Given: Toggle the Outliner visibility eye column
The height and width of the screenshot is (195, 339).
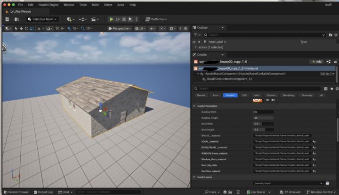Looking at the screenshot, I should click(x=194, y=42).
